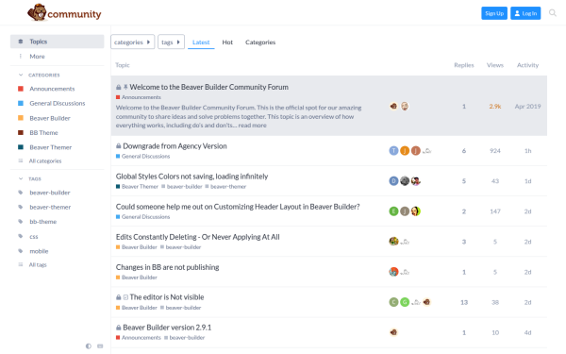The image size is (566, 354).
Task: Click the Apr 2019 activity date
Action: [x=527, y=106]
